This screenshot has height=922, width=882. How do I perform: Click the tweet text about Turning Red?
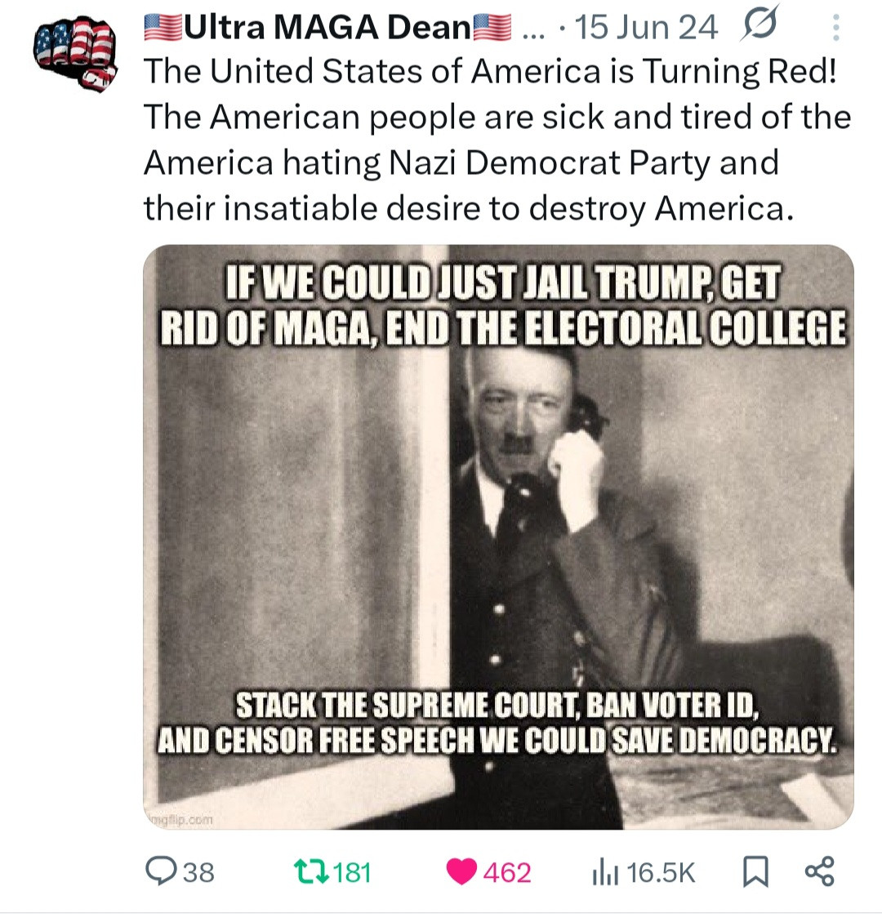(x=497, y=140)
